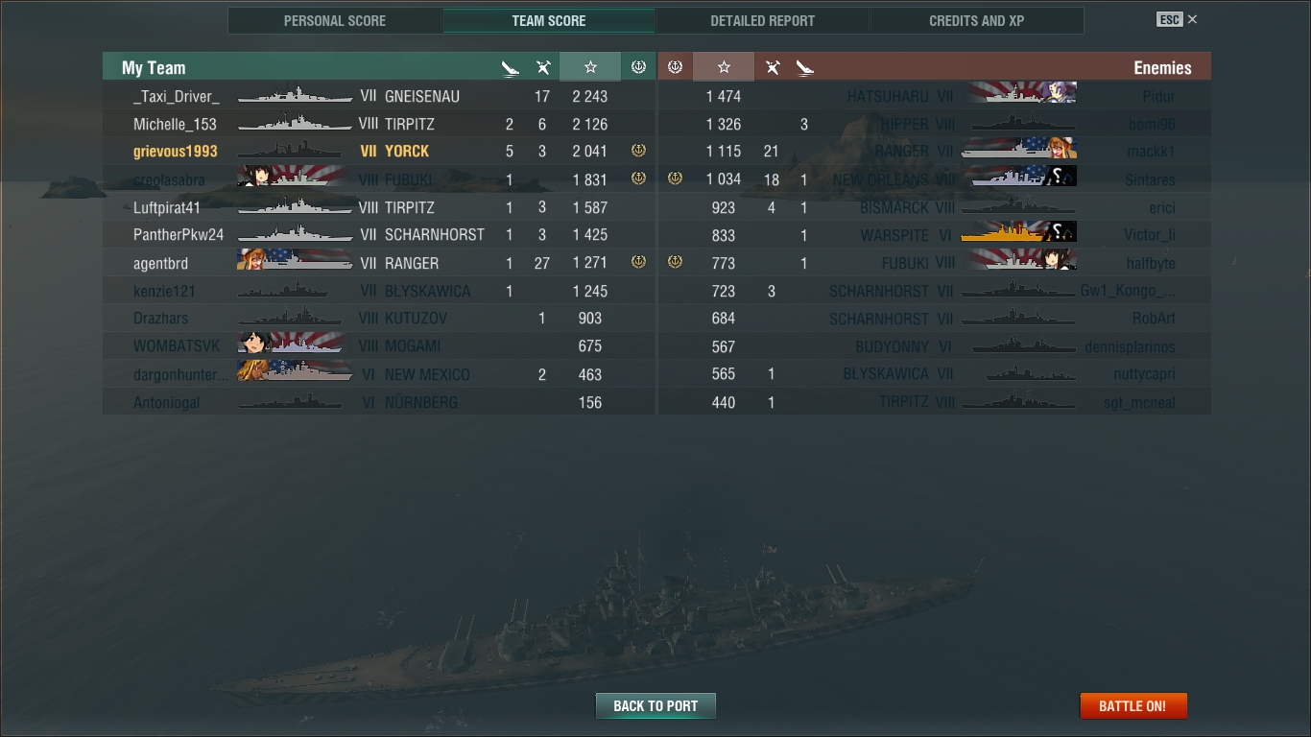Click the Warspite ship thumbnail in Enemies
Viewport: 1311px width, 737px height.
click(1018, 233)
